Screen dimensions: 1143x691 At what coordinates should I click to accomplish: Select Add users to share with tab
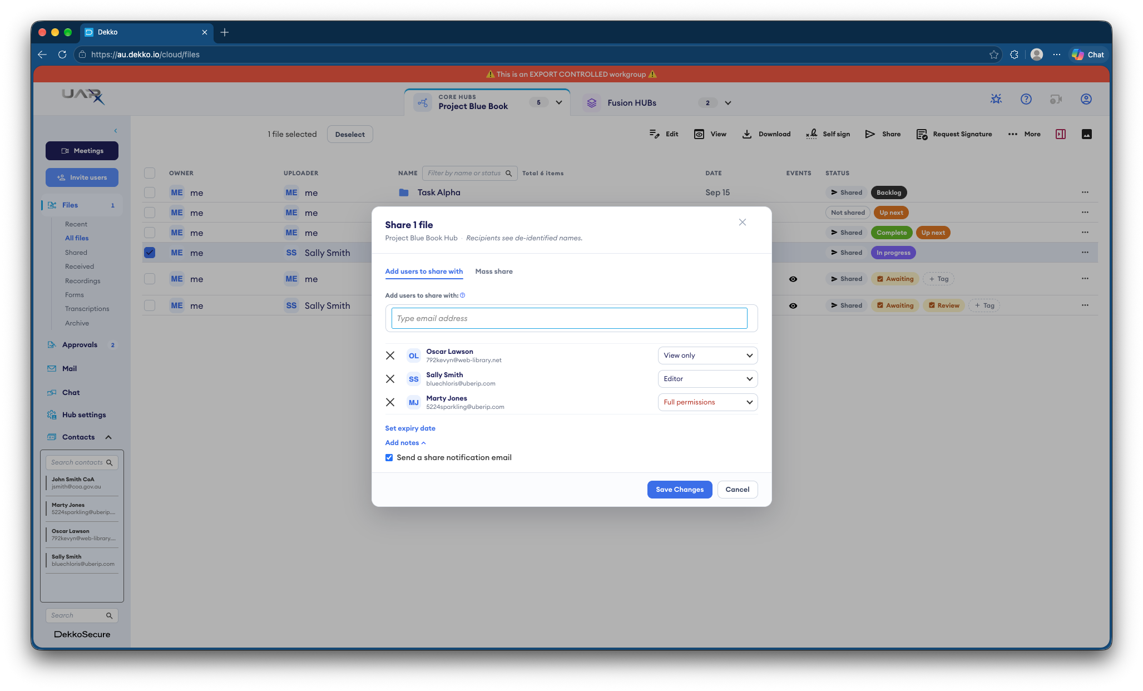pos(424,272)
